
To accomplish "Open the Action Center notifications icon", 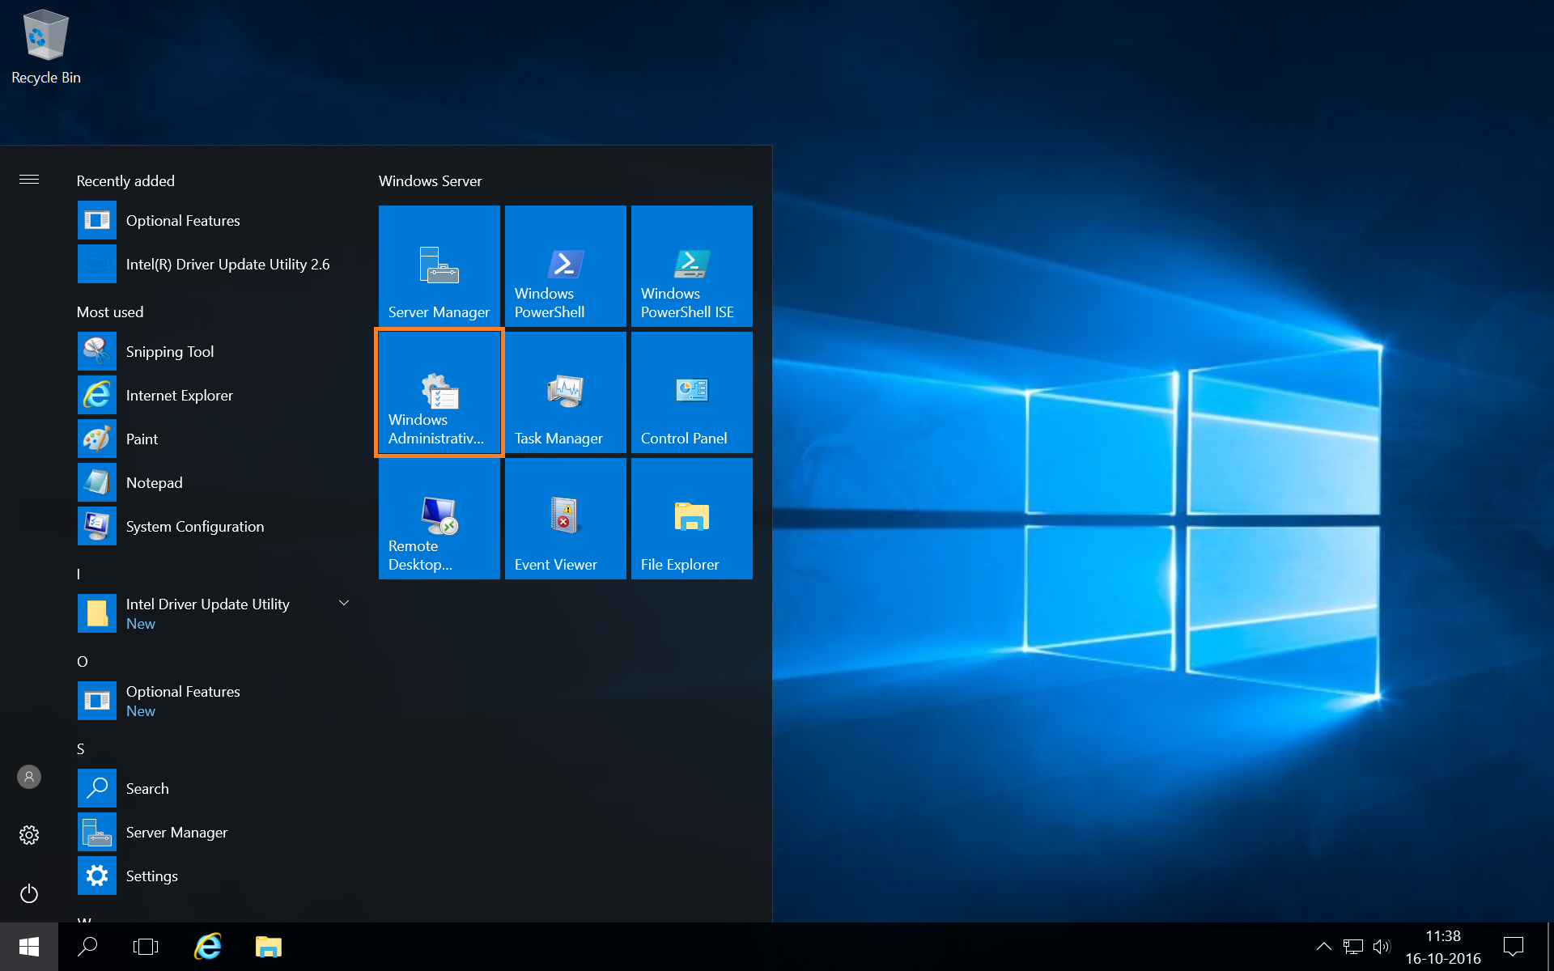I will point(1514,947).
